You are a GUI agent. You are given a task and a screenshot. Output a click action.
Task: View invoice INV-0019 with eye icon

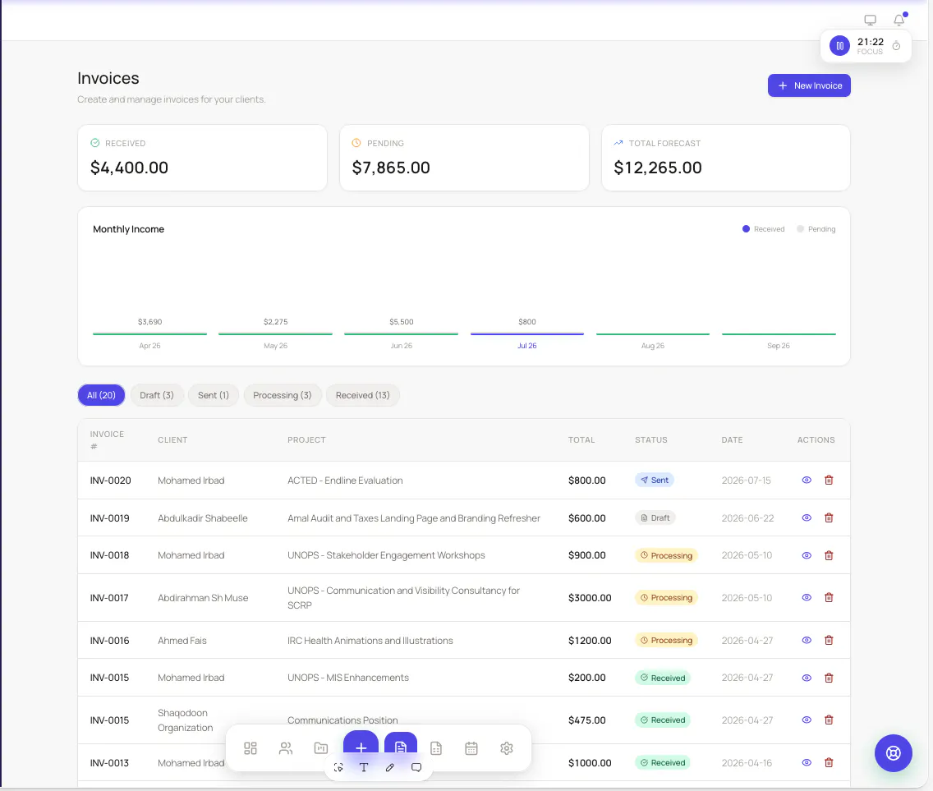click(x=807, y=517)
